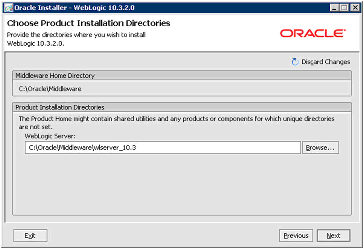Maximize the Oracle Installer window
The width and height of the screenshot is (364, 249).
pyautogui.click(x=344, y=8)
